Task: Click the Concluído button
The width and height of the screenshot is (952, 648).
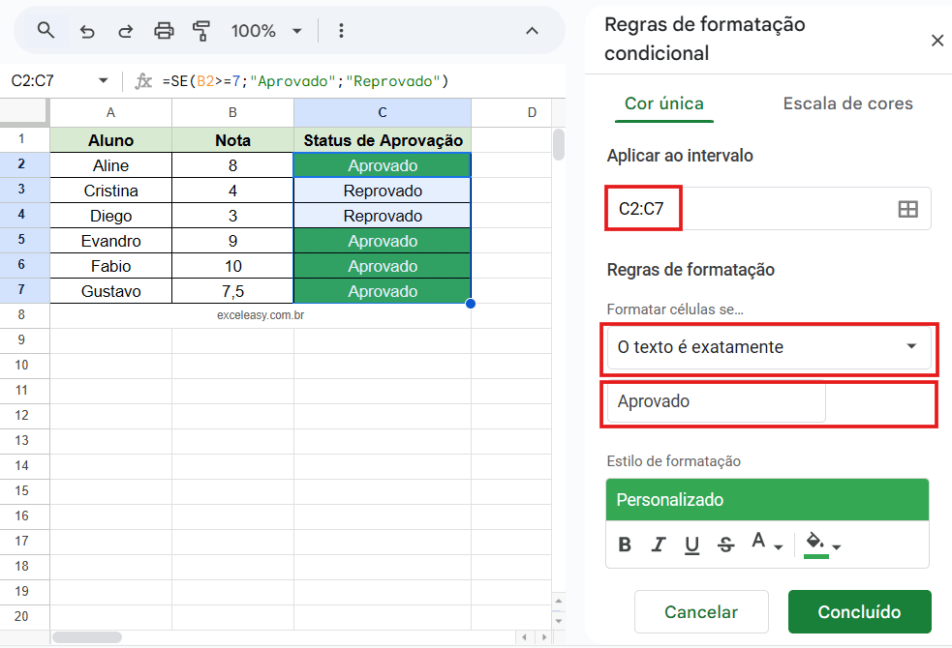Action: click(x=859, y=611)
